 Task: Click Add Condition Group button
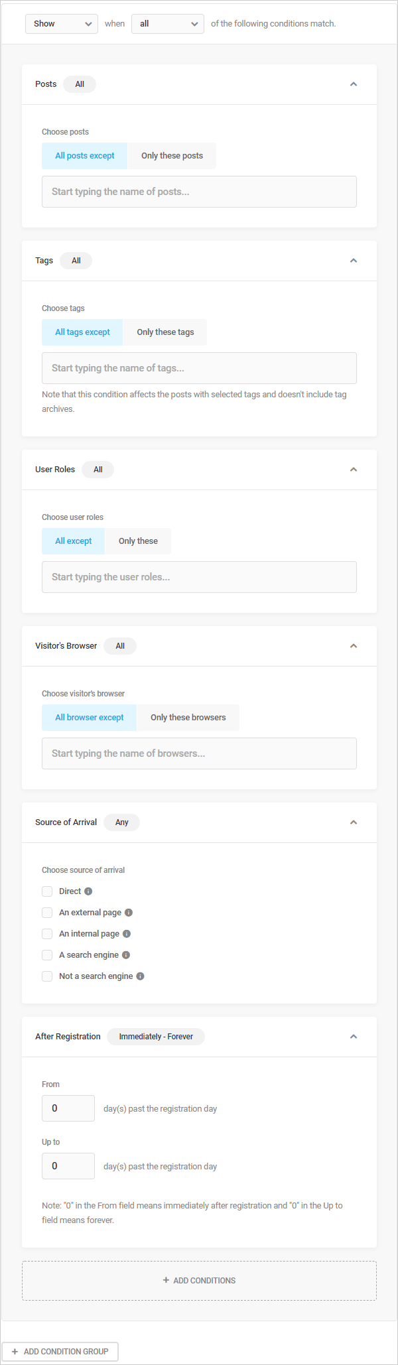(60, 1352)
